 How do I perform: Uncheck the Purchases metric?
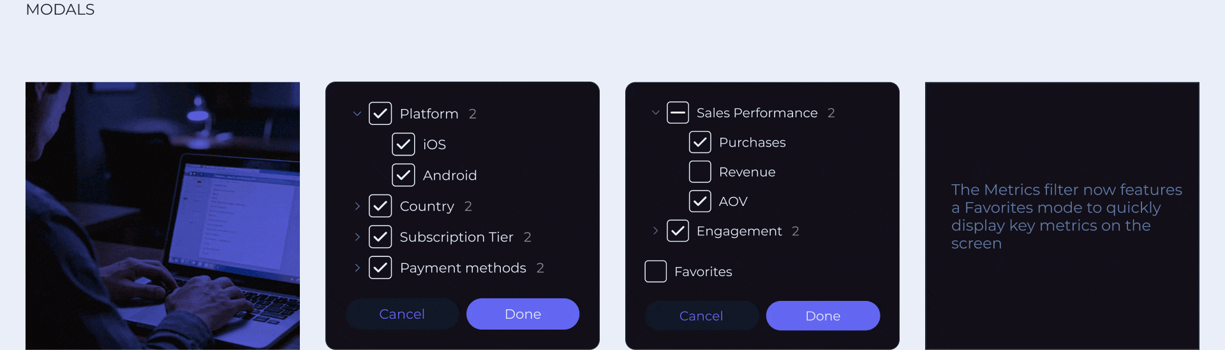pyautogui.click(x=700, y=142)
